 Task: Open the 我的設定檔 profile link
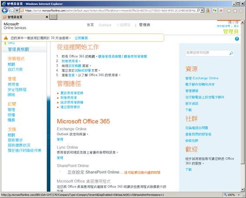[223, 26]
